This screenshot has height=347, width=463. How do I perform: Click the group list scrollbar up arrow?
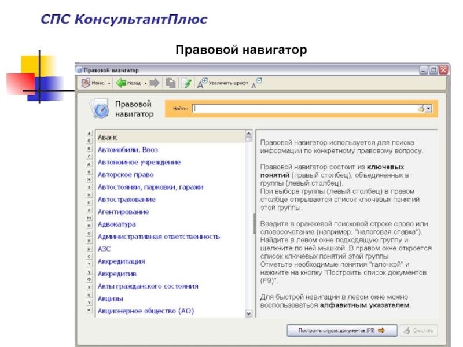coord(249,134)
